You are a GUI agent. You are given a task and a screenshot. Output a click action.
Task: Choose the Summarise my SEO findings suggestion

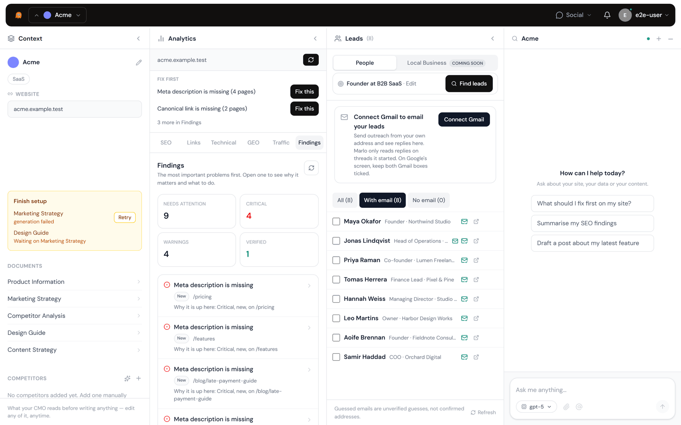[x=592, y=223]
